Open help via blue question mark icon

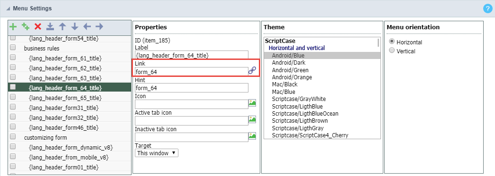coord(487,9)
